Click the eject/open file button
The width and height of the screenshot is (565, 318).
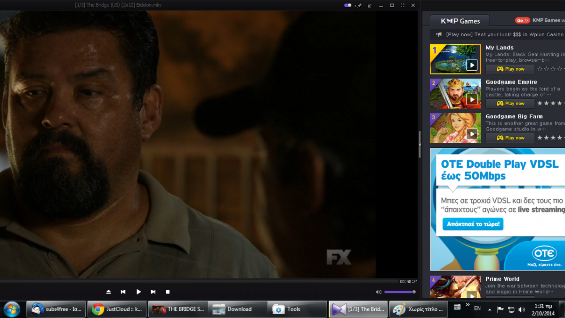click(x=108, y=292)
